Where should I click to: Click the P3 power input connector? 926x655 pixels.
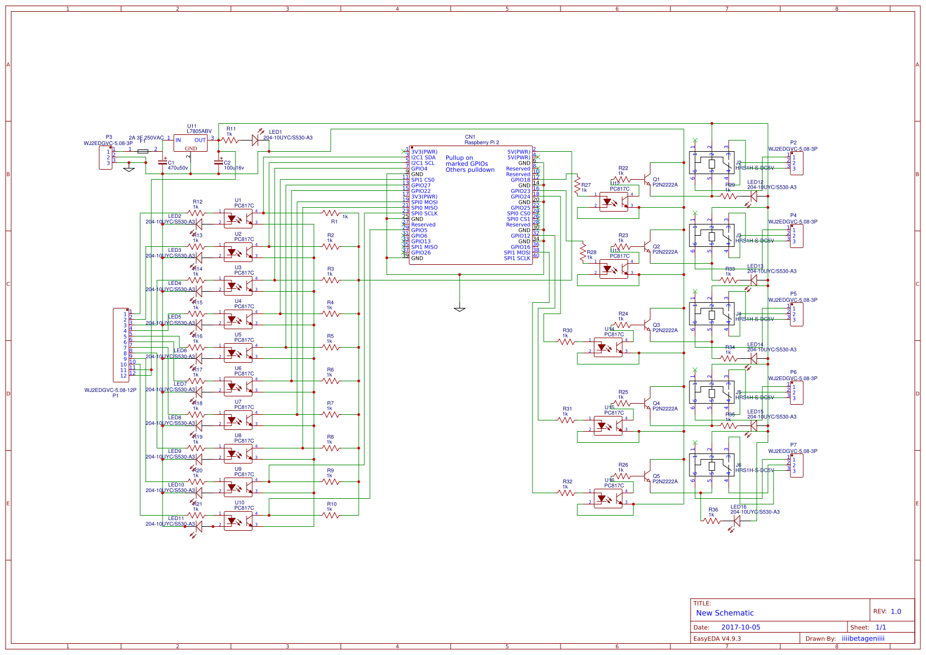(x=105, y=158)
